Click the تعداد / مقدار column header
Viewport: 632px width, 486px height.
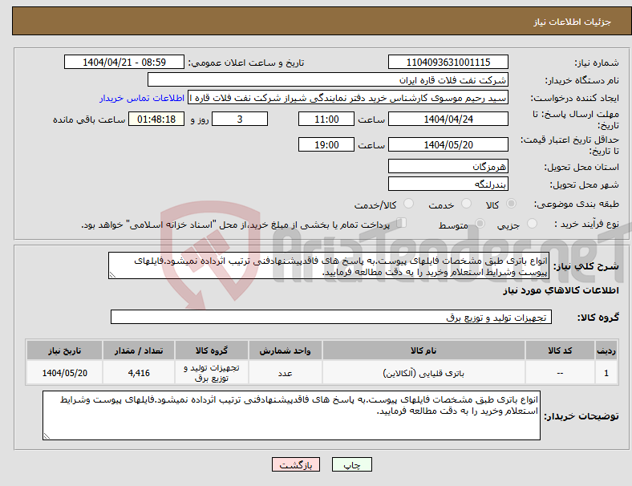tap(139, 350)
